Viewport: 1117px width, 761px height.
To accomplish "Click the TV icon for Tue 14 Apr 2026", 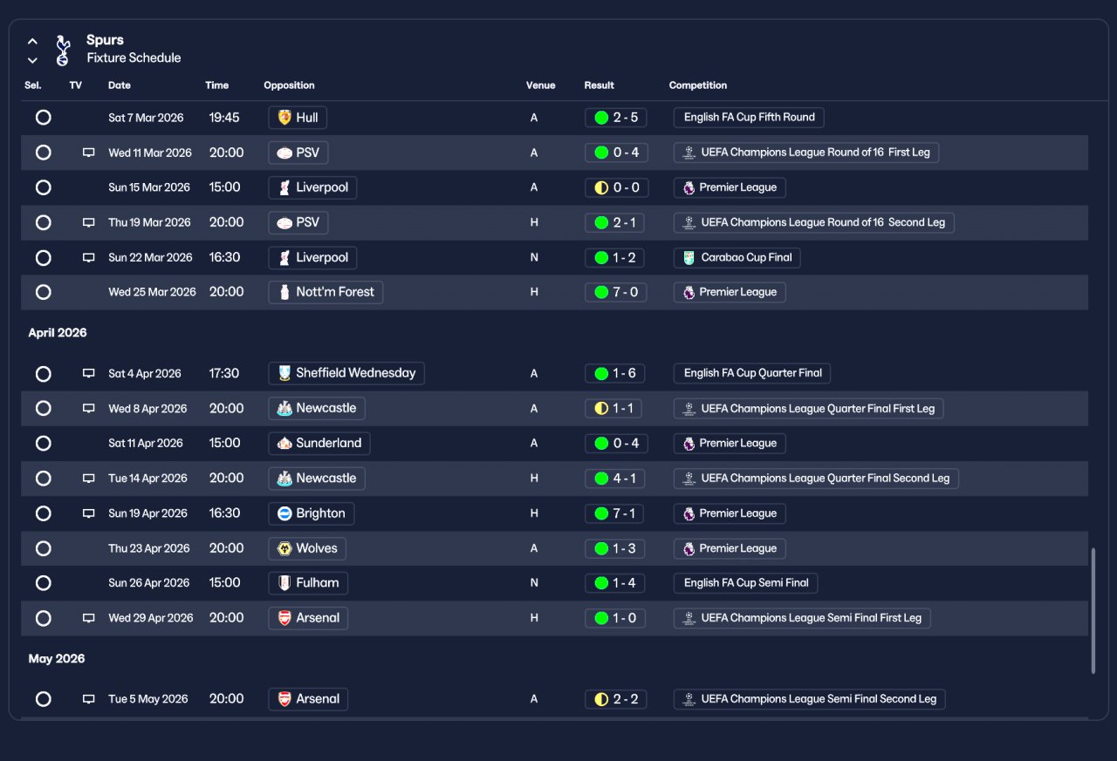I will (88, 479).
